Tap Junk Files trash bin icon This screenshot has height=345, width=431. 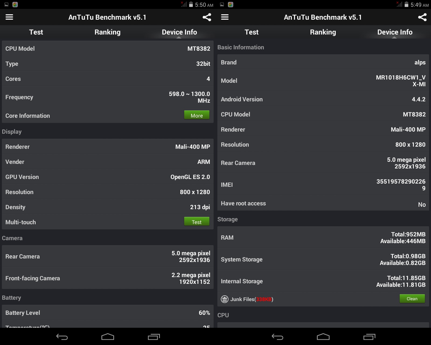225,299
